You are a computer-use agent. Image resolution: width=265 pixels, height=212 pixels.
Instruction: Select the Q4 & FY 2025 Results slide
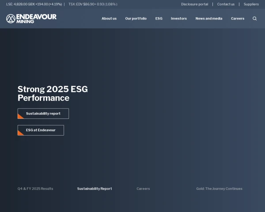35,189
